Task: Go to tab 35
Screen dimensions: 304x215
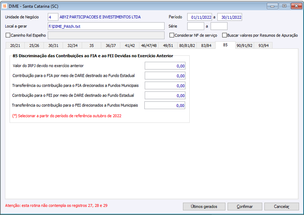Action: 92,45
